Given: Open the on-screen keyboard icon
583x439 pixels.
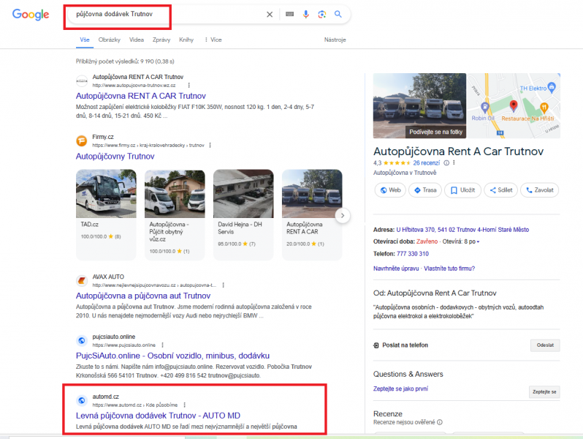Looking at the screenshot, I should point(289,14).
